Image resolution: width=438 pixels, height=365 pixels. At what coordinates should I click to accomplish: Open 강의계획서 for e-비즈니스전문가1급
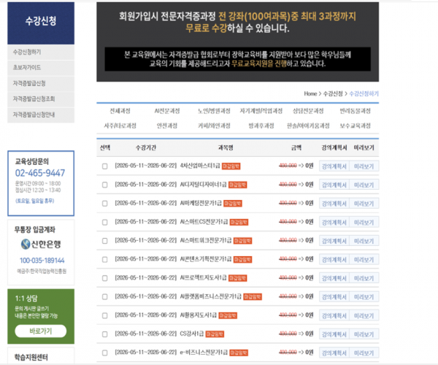tap(334, 353)
